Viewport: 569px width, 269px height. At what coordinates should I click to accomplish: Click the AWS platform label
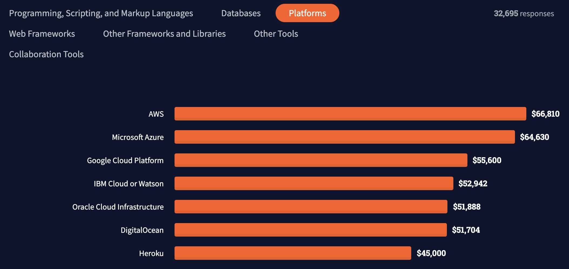point(156,114)
